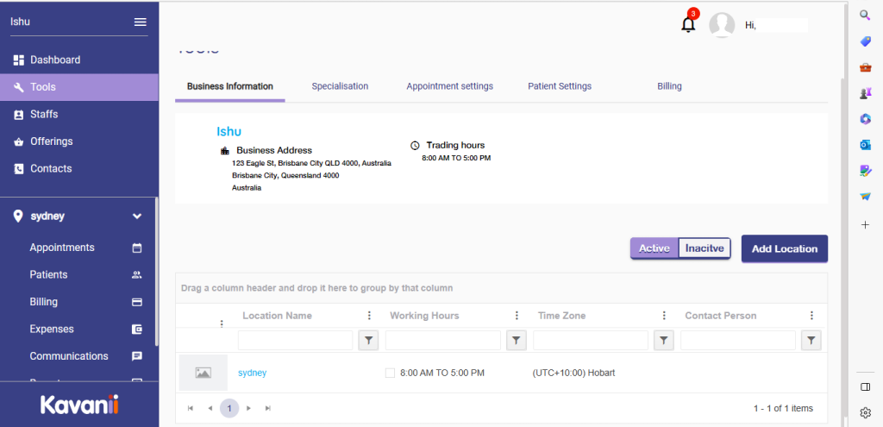Image resolution: width=883 pixels, height=427 pixels.
Task: Click the filter icon for Contact Person column
Action: tap(811, 341)
